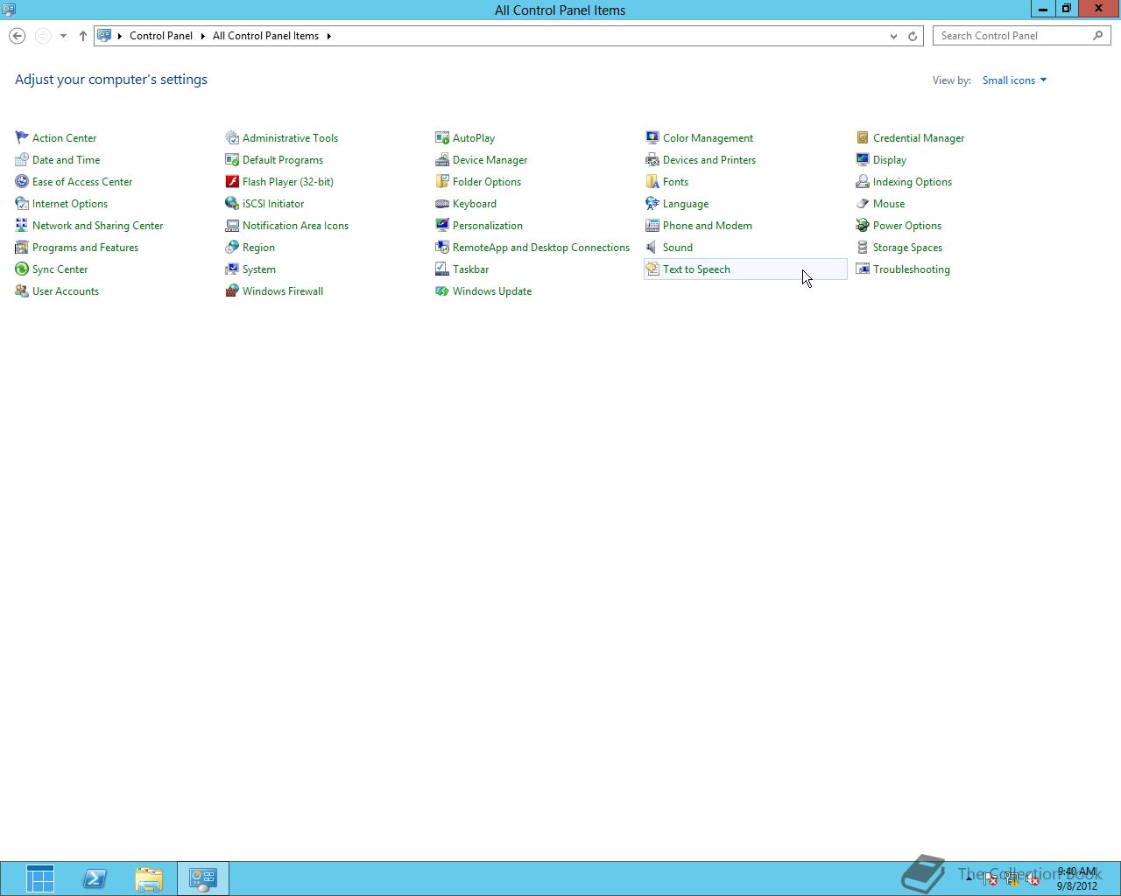The height and width of the screenshot is (896, 1121).
Task: Open RemoteApp and Desktop Connections link
Action: 541,248
